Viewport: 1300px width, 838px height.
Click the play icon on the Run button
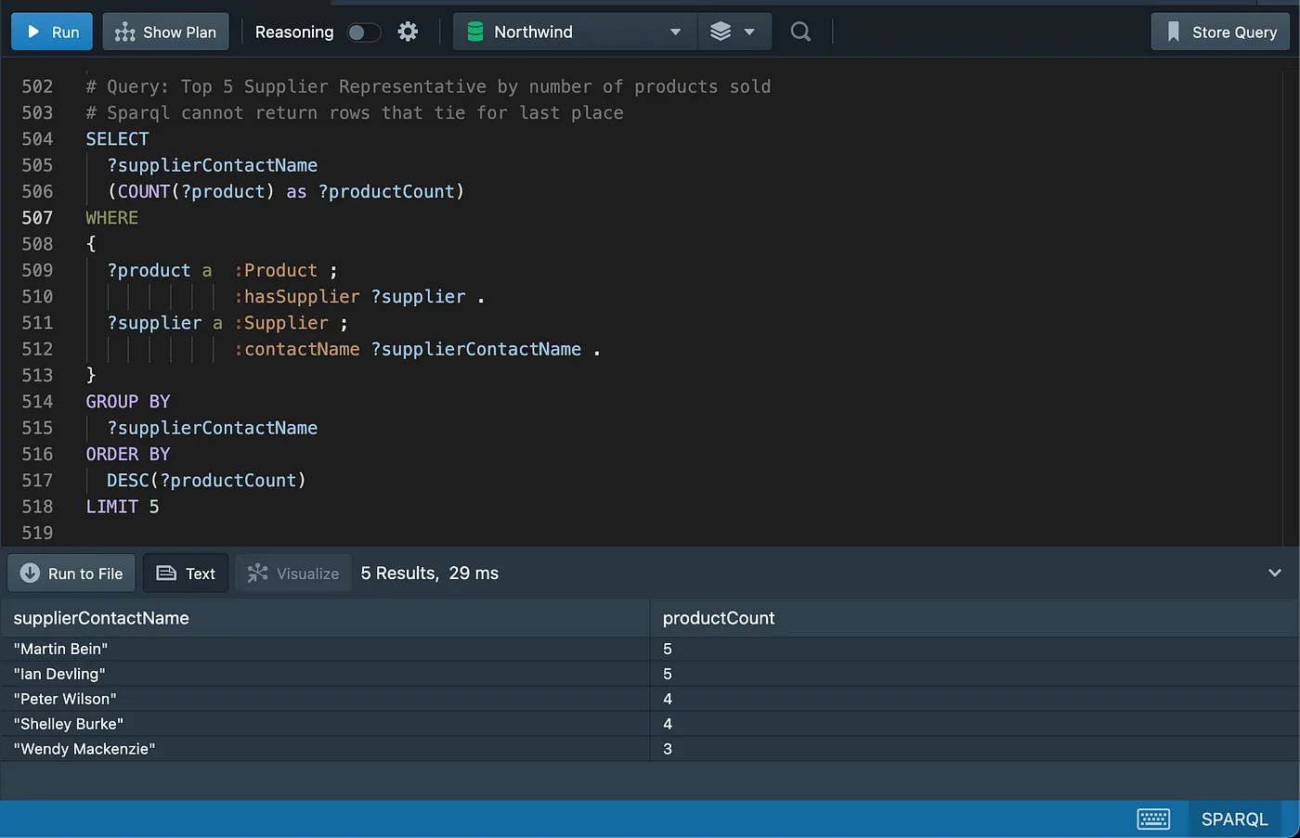click(x=33, y=32)
